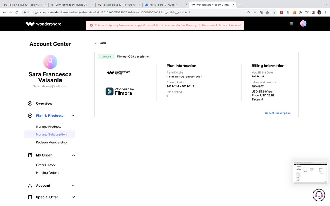The width and height of the screenshot is (330, 206).
Task: Click the Actived status badge
Action: (x=107, y=57)
